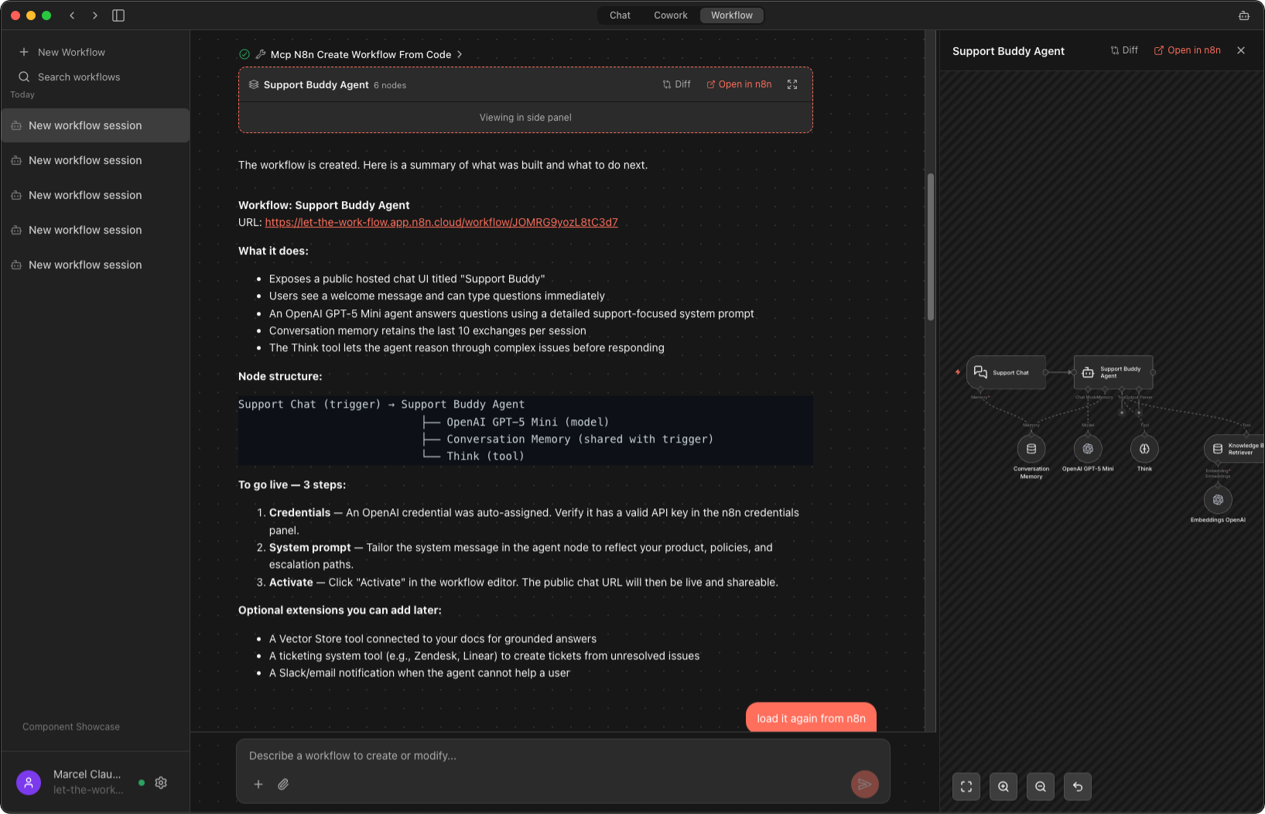Click the plus icon under the prompt box
Viewport: 1265px width, 814px height.
pos(258,785)
